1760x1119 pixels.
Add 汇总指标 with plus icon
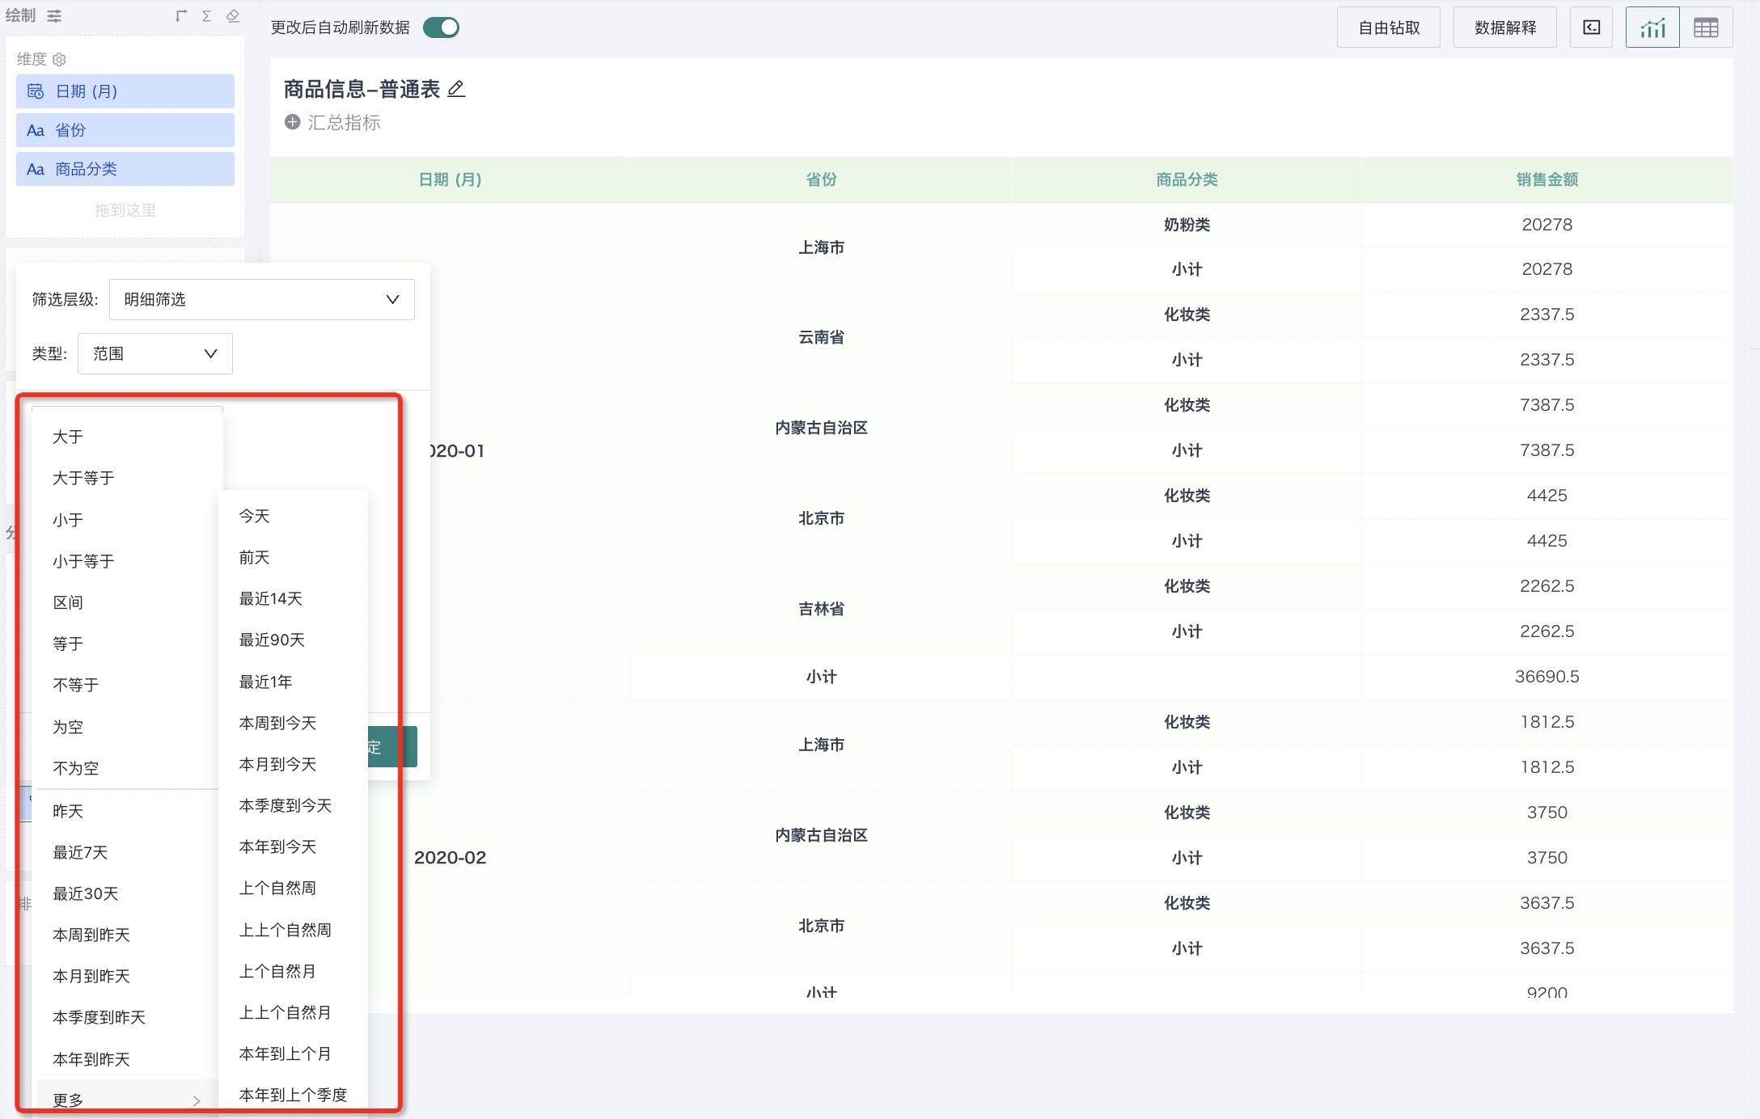click(292, 122)
